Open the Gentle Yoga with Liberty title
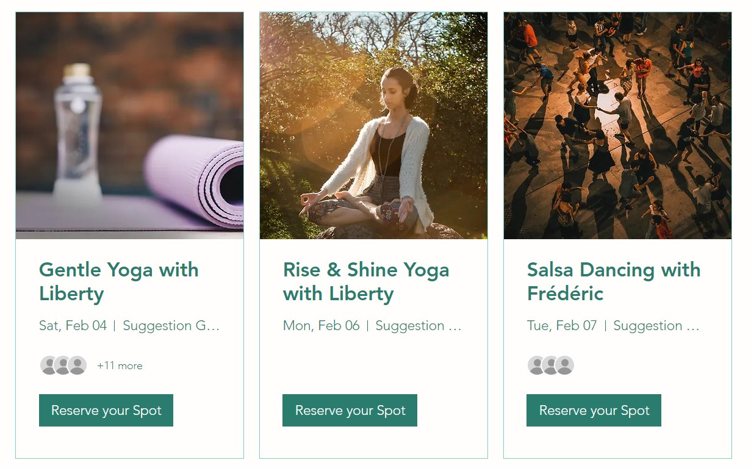Viewport: 751px width, 468px height. 118,281
